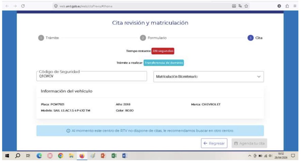
Task: Click the Cita revisión y matriculación title
Action: [x=150, y=23]
